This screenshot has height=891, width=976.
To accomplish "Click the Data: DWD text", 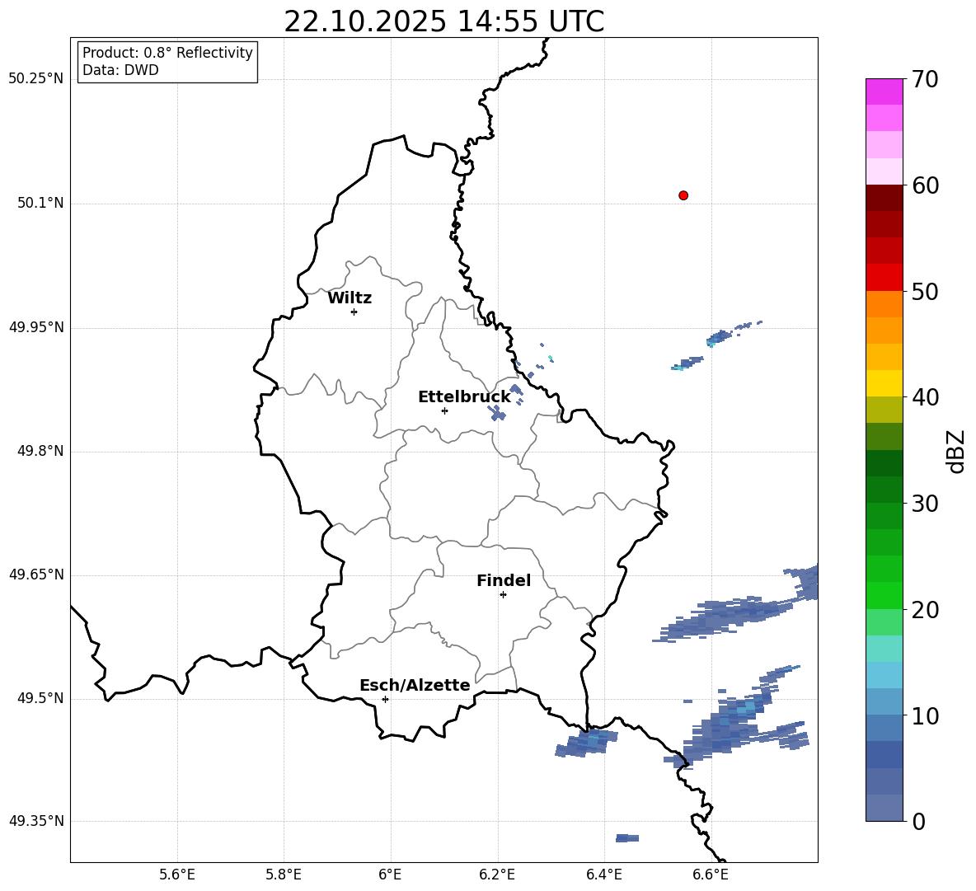I will (120, 70).
